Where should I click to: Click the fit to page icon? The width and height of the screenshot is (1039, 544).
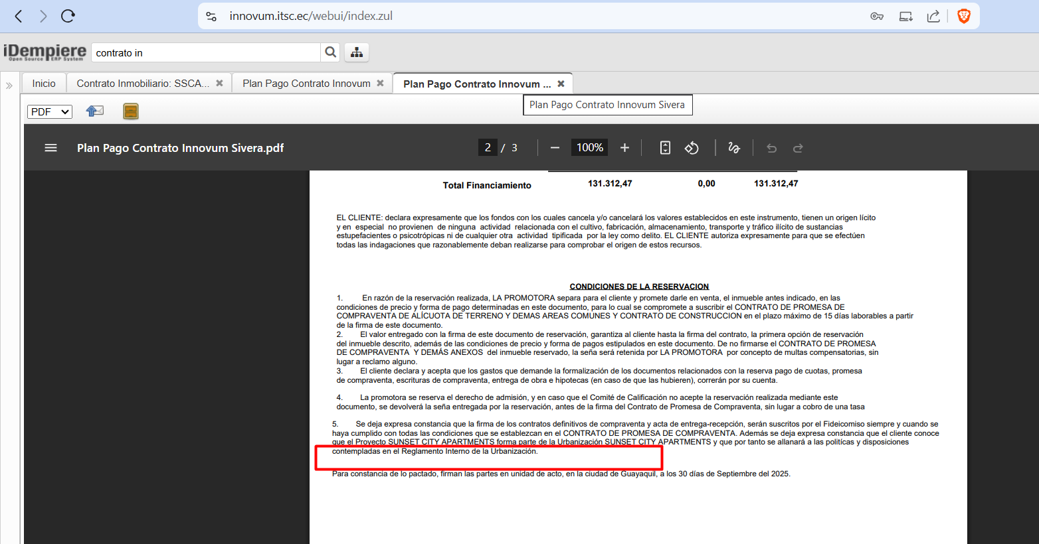(x=665, y=148)
